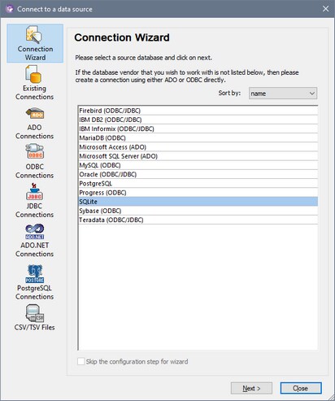The image size is (335, 401).
Task: Open the Sort by name dropdown
Action: click(283, 94)
